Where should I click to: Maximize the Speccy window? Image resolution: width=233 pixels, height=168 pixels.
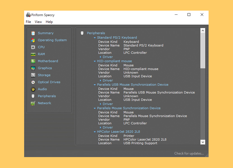pyautogui.click(x=189, y=15)
